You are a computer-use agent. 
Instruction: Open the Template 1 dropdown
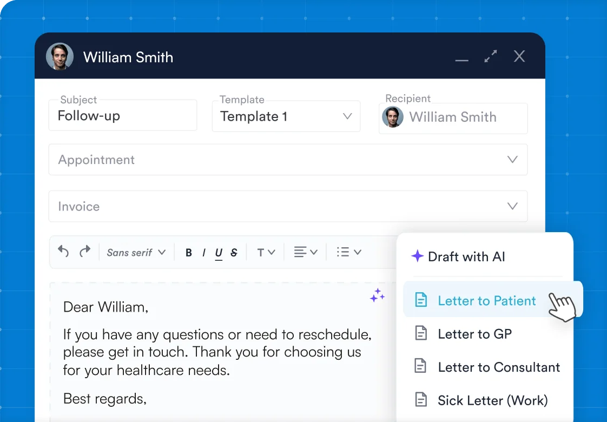286,116
